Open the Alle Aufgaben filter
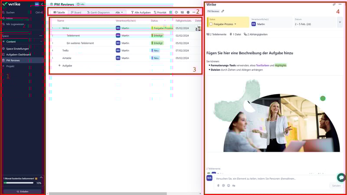The image size is (347, 195). click(141, 13)
